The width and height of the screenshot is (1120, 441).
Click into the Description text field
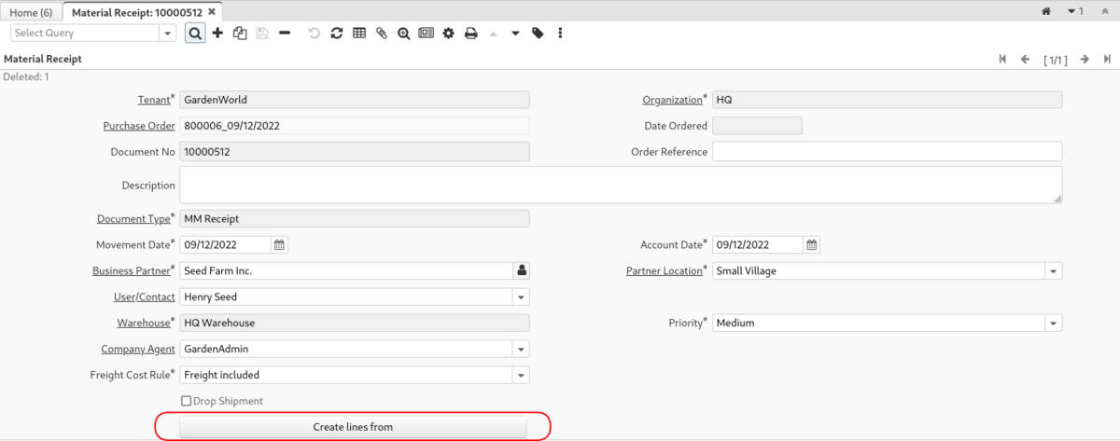tap(620, 185)
